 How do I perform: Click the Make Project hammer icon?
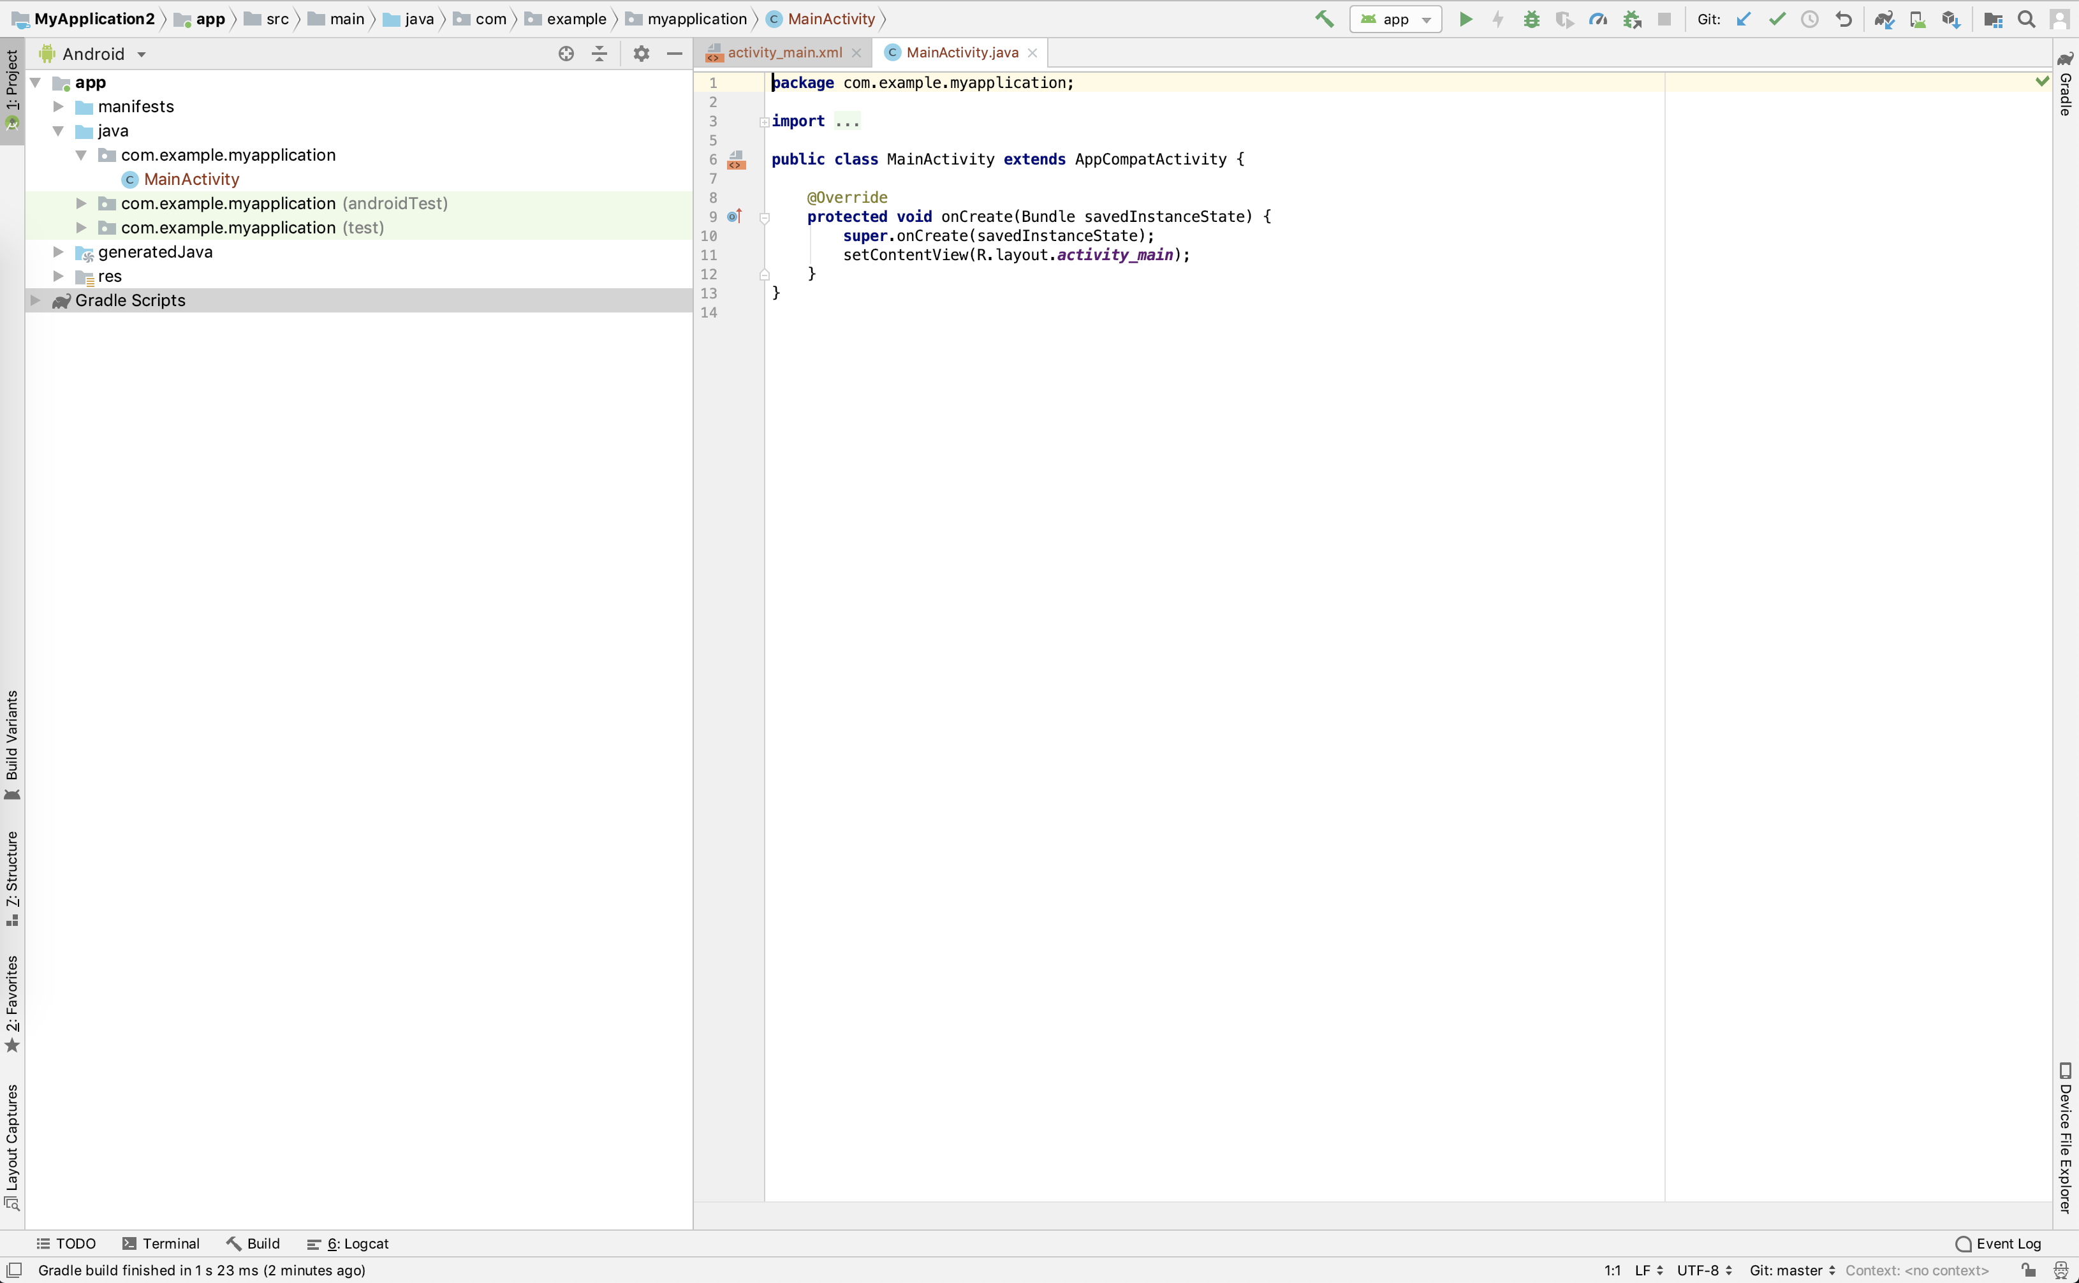point(1324,18)
